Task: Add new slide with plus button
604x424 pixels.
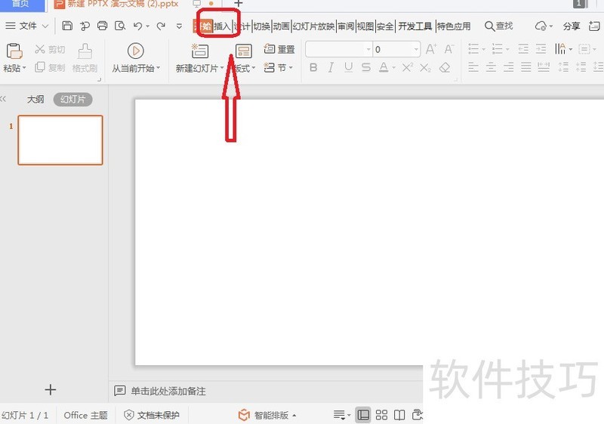Action: click(x=51, y=390)
